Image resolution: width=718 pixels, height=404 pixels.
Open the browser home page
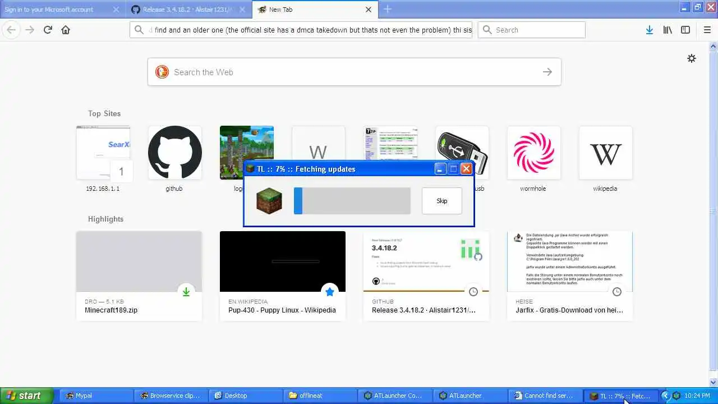coord(66,30)
